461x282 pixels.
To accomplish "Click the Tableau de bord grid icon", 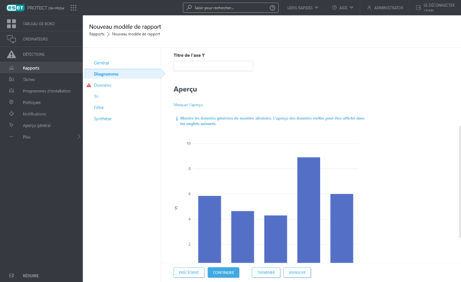I will (11, 24).
